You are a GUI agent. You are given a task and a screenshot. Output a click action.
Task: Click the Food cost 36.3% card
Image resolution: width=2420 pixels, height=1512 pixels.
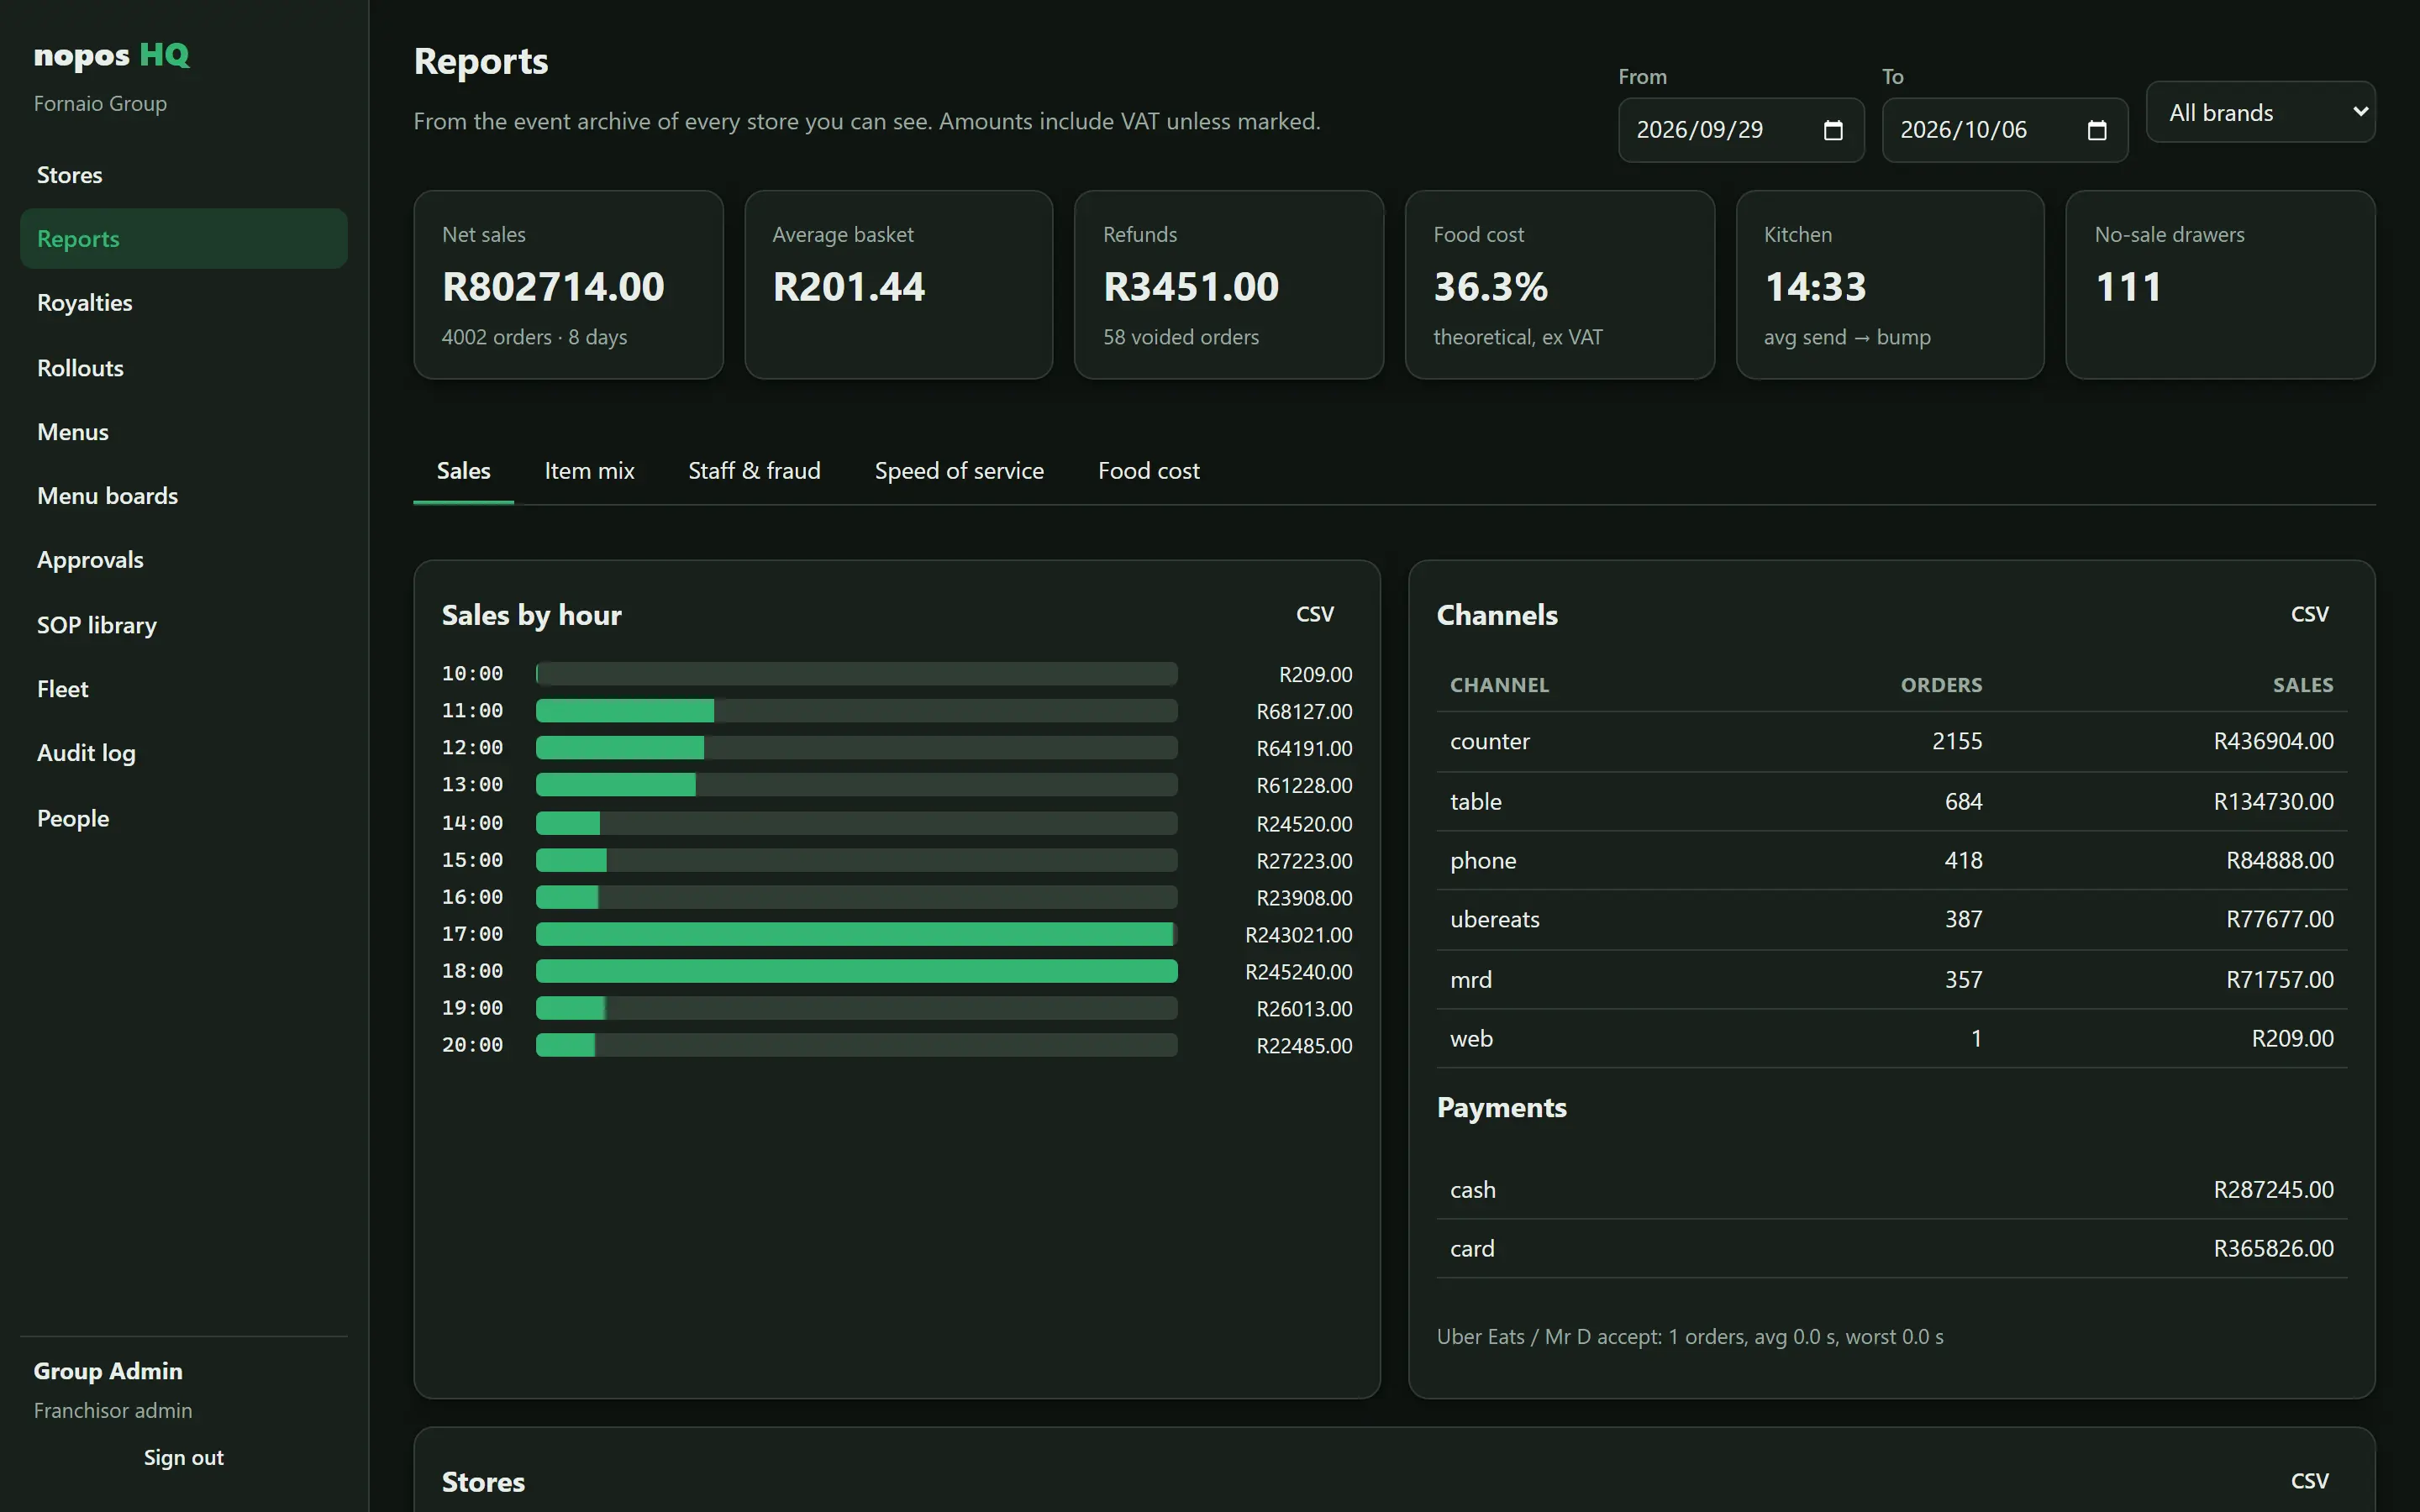pos(1559,285)
